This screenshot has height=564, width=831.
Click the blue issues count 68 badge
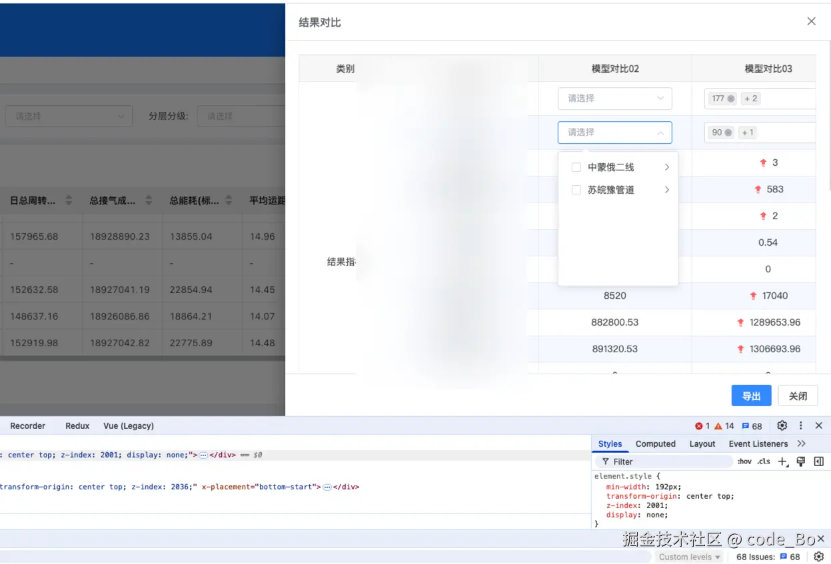[x=752, y=426]
